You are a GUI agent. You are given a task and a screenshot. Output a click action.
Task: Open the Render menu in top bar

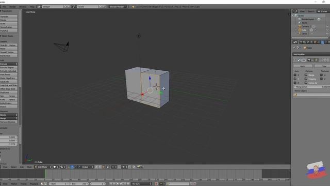click(12, 7)
